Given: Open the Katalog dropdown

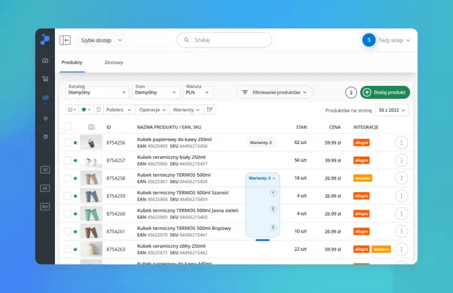Looking at the screenshot, I should coord(97,92).
